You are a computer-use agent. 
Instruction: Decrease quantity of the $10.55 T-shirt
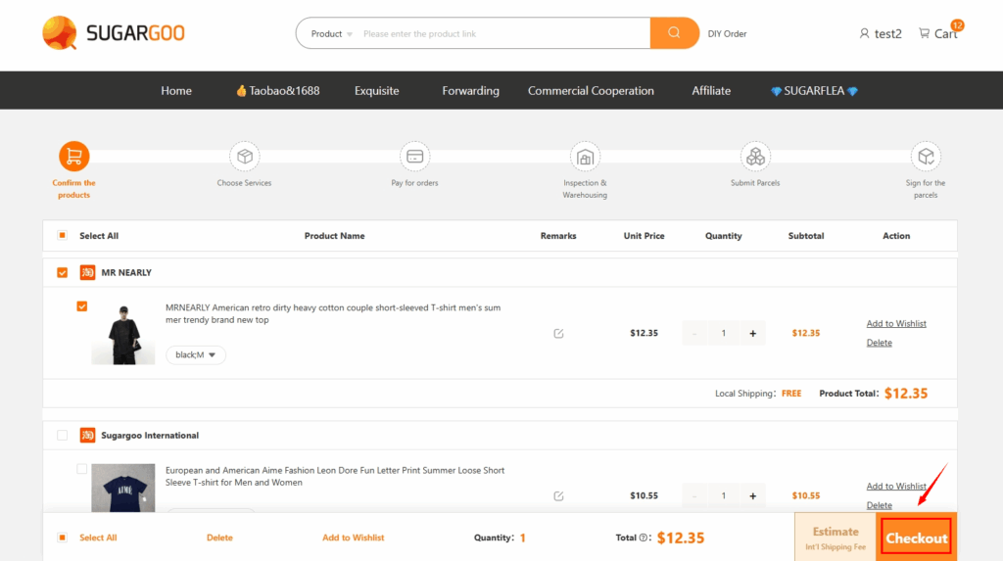tap(694, 495)
